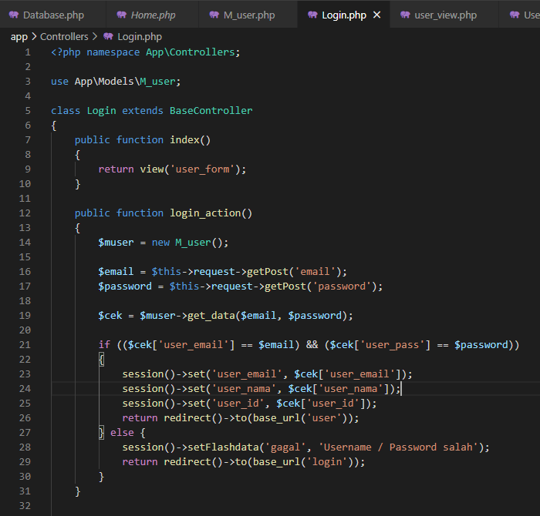Image resolution: width=540 pixels, height=516 pixels.
Task: Click variable '$cek' on line 19
Action: [110, 316]
